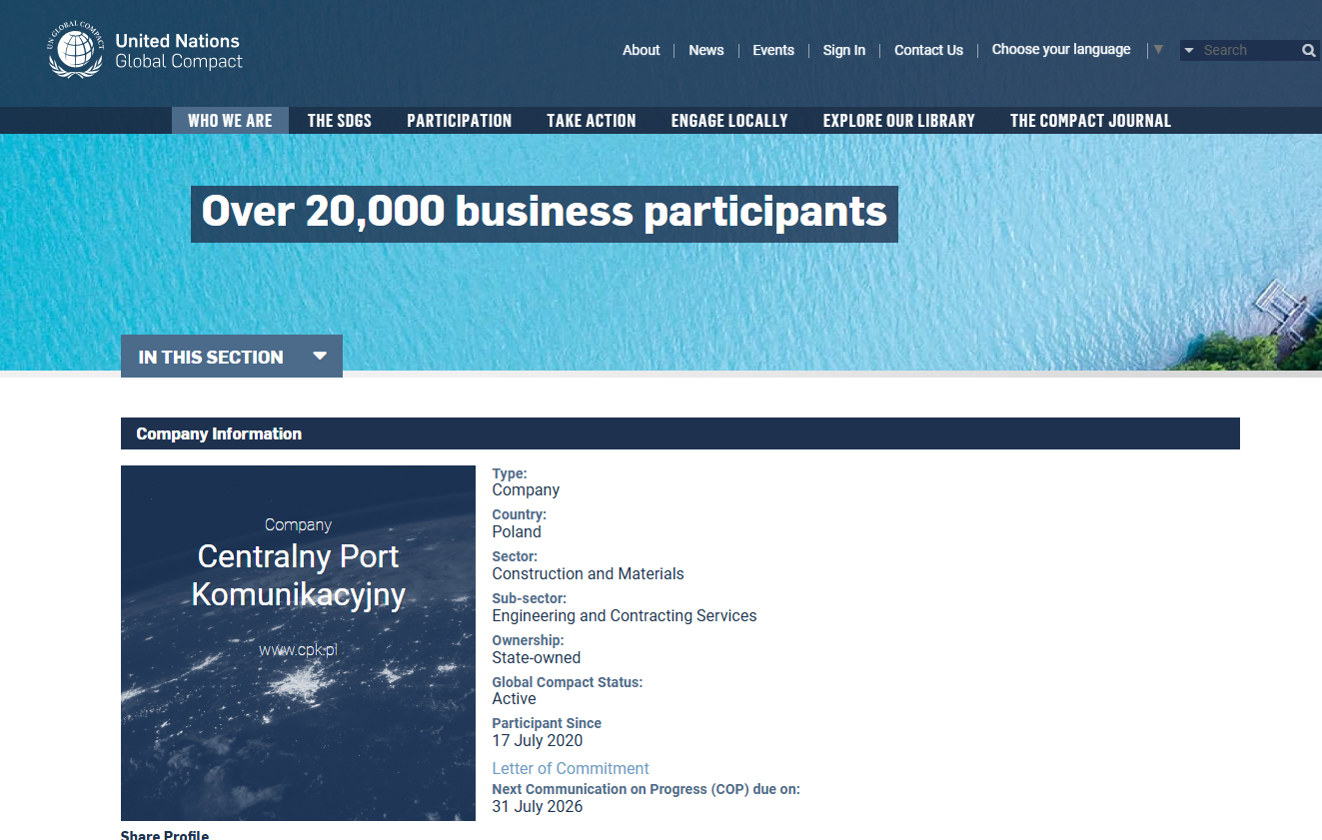Viewport: 1322px width, 840px height.
Task: Open the Contact Us page
Action: (x=928, y=50)
